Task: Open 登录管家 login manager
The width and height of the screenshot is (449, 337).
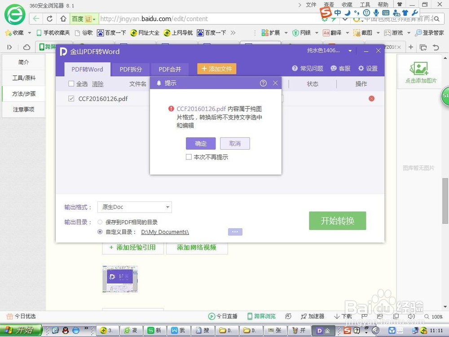Action: (x=430, y=33)
